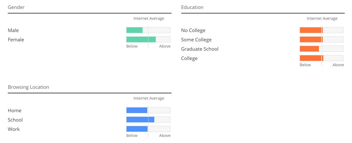Image resolution: width=352 pixels, height=143 pixels.
Task: Click the orange Graduate School bar
Action: [x=309, y=49]
